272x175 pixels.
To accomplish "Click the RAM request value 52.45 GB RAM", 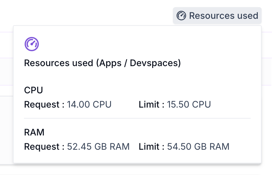I will point(98,146).
